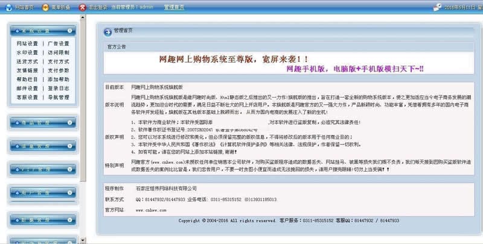
Task: Open 登录日志 in the sidebar
Action: point(59,88)
